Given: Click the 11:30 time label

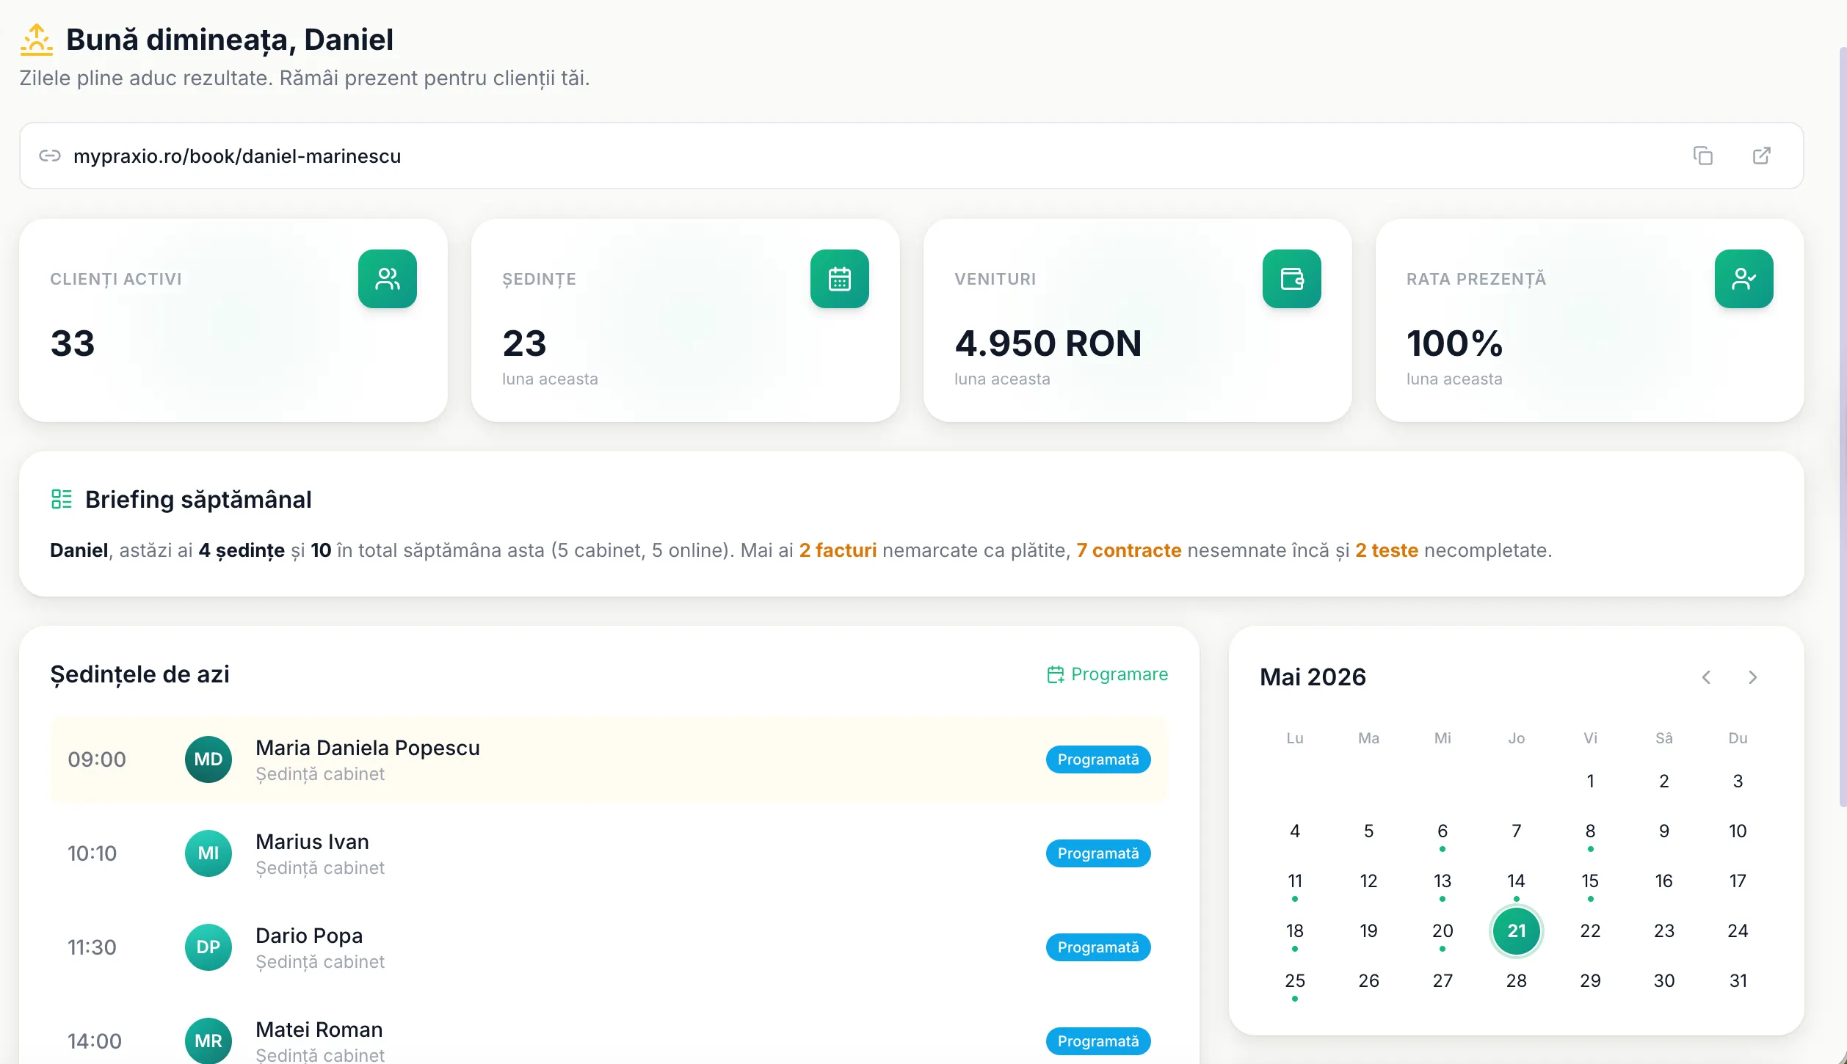Looking at the screenshot, I should pos(92,947).
